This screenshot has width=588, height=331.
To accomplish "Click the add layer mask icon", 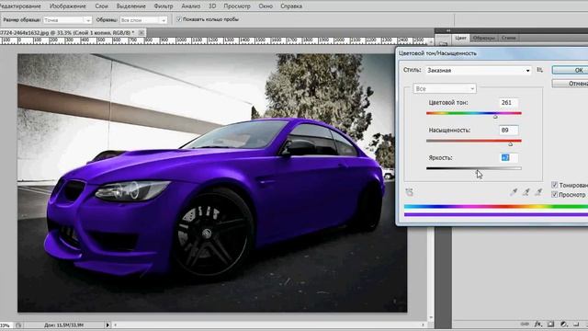I will click(x=550, y=324).
